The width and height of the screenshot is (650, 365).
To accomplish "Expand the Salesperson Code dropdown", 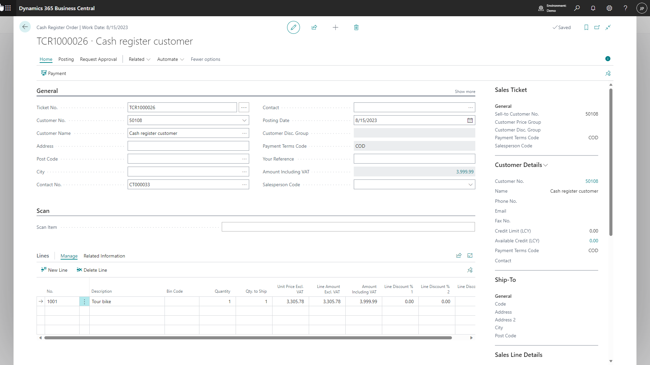I will click(x=471, y=185).
